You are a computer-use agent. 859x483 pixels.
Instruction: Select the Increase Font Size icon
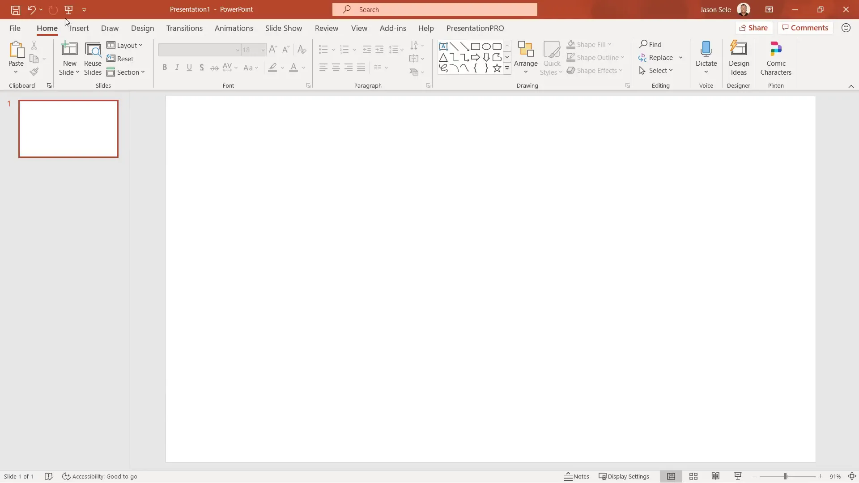coord(273,50)
